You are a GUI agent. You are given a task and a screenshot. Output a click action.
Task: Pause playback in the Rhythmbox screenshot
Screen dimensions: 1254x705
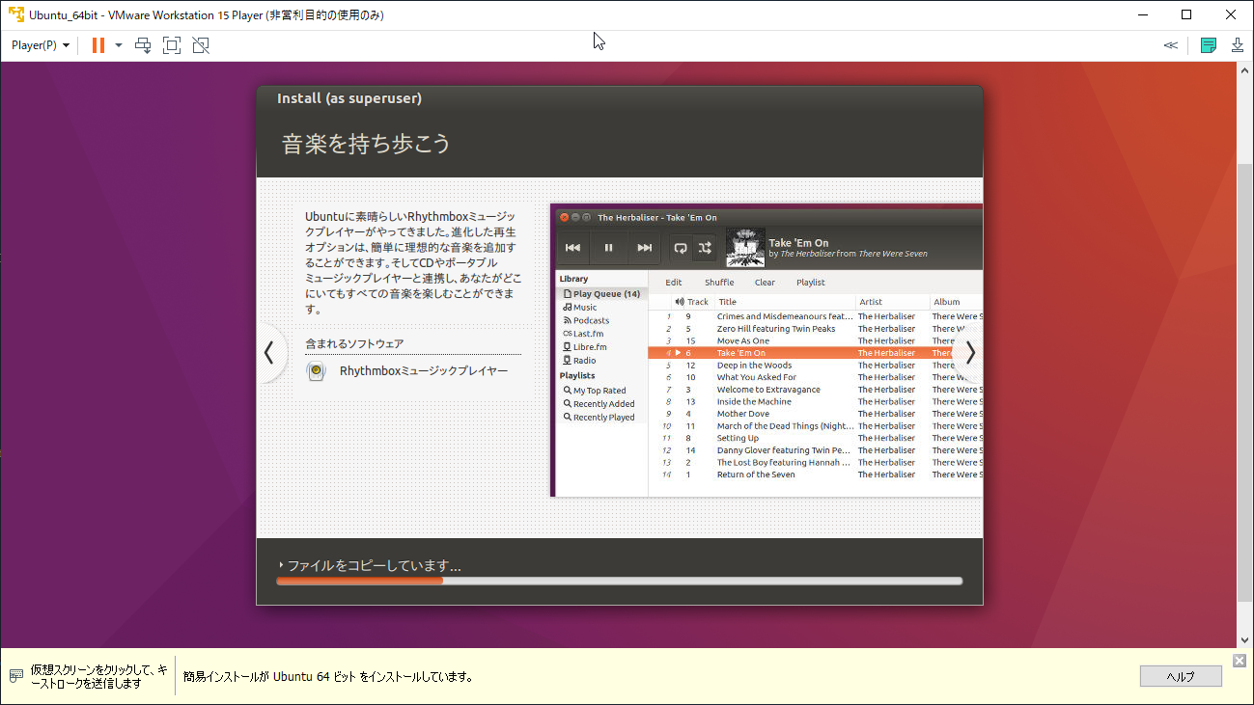click(x=608, y=248)
